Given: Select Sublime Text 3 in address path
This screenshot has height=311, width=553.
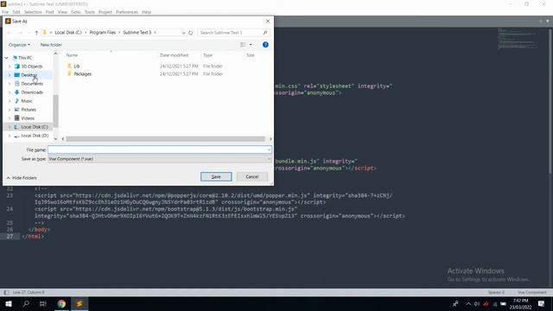Looking at the screenshot, I should 137,33.
